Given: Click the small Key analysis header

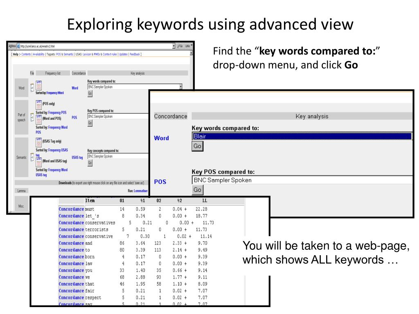Looking at the screenshot, I should pyautogui.click(x=137, y=73).
